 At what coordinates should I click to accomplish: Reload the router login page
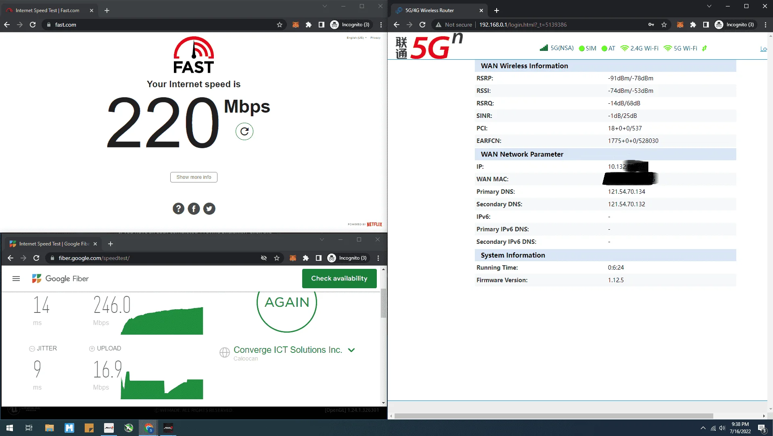(422, 25)
